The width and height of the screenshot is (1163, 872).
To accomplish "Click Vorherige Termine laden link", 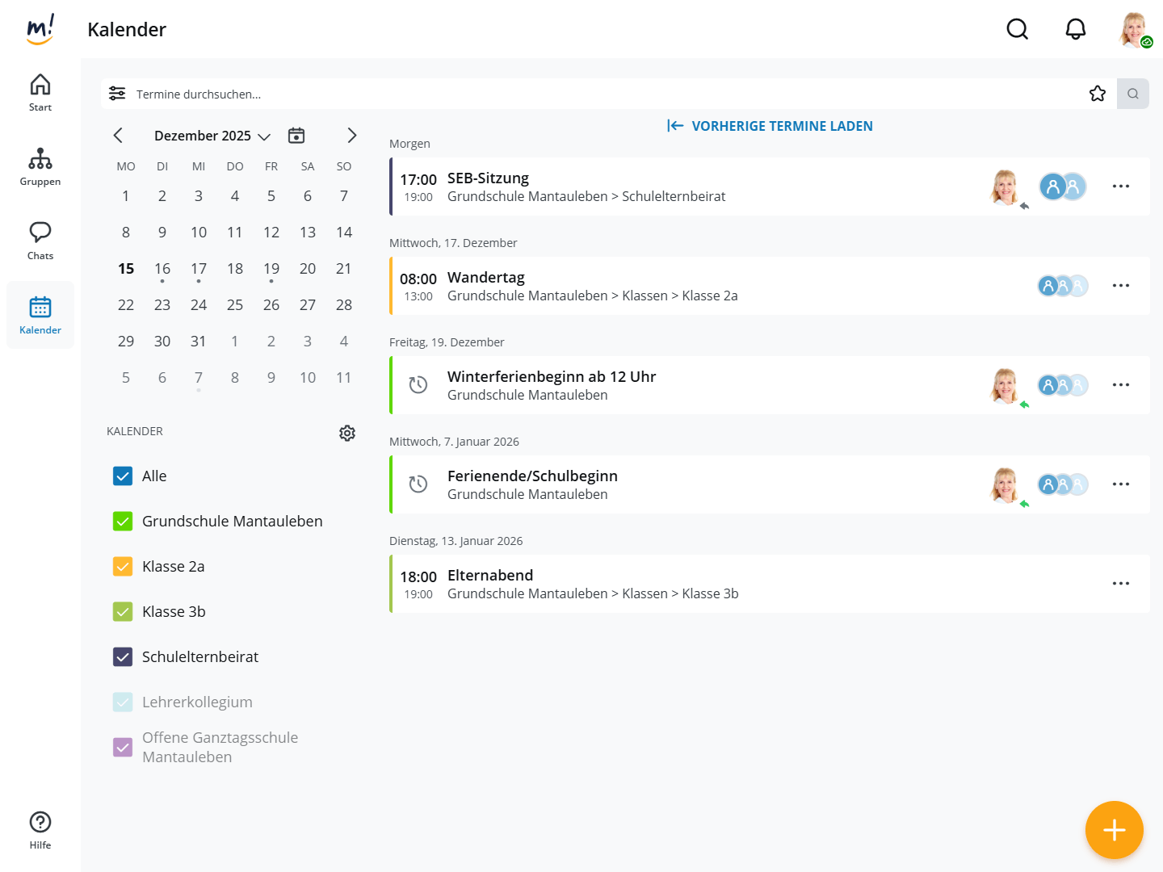I will (770, 126).
